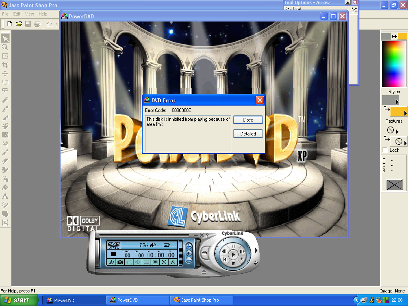The width and height of the screenshot is (408, 306).
Task: Click the capture frame camera icon
Action: tap(120, 262)
